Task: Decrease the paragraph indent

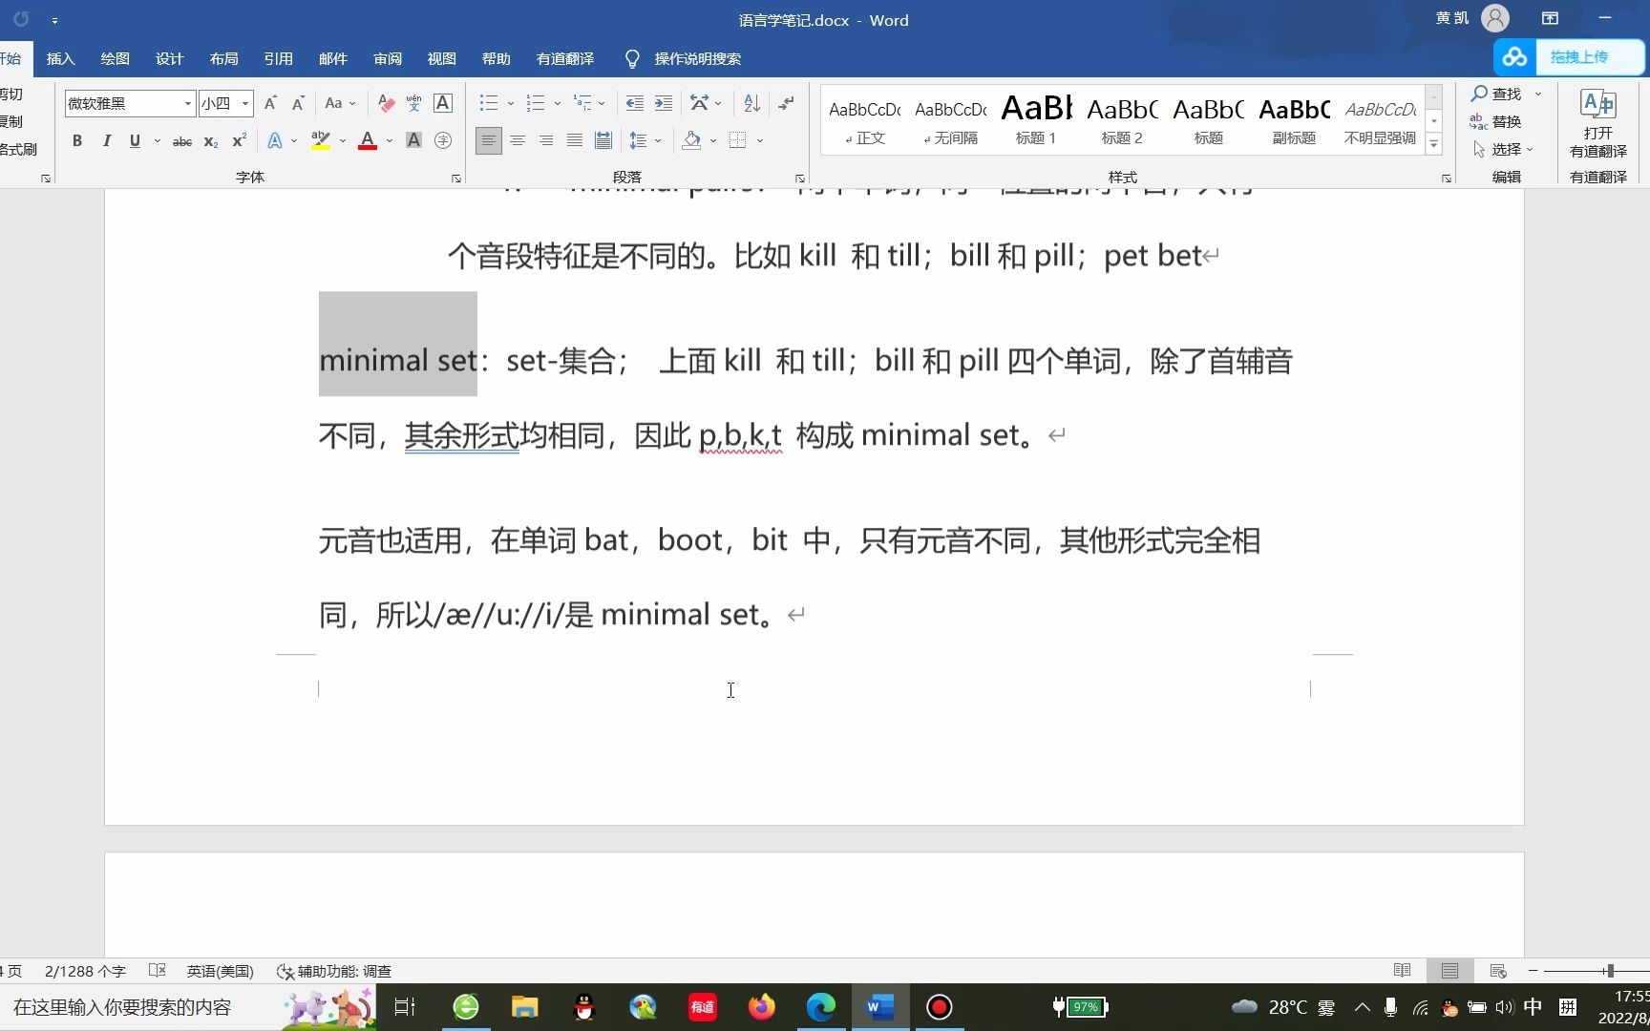Action: point(634,103)
